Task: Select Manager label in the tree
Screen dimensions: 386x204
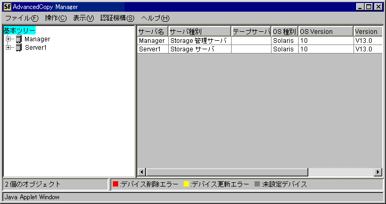Action: [x=37, y=39]
